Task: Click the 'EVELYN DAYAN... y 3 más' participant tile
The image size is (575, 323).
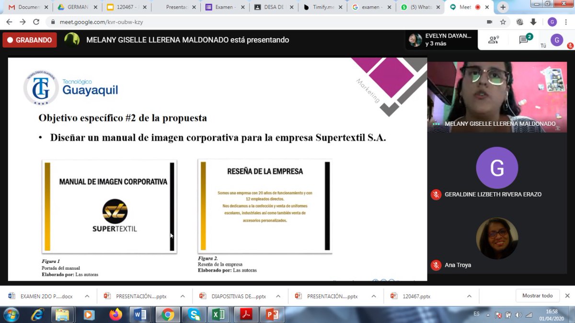Action: coord(442,40)
